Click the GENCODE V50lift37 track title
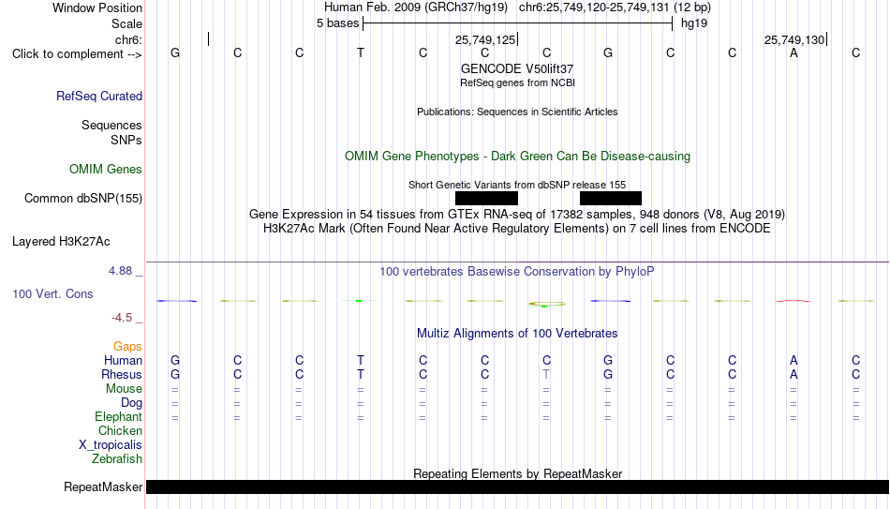The image size is (890, 509). pos(517,68)
